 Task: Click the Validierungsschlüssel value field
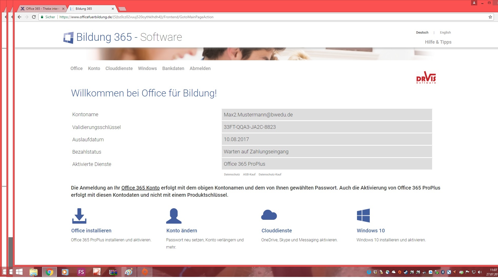tap(326, 127)
